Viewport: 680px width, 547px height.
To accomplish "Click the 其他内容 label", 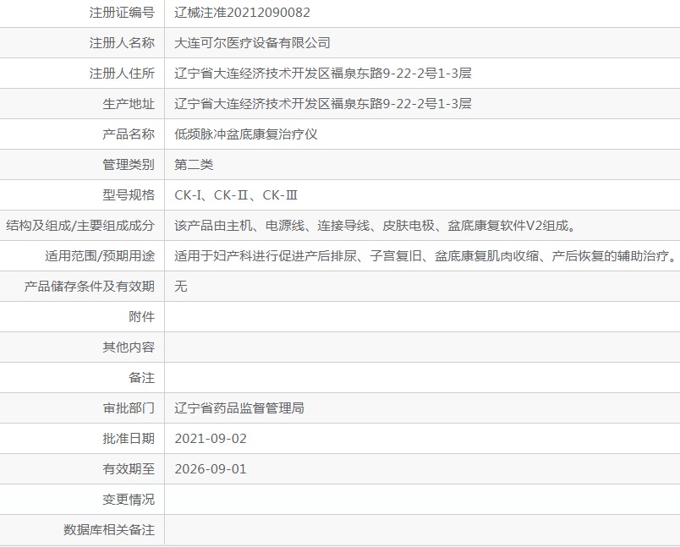I will 129,347.
